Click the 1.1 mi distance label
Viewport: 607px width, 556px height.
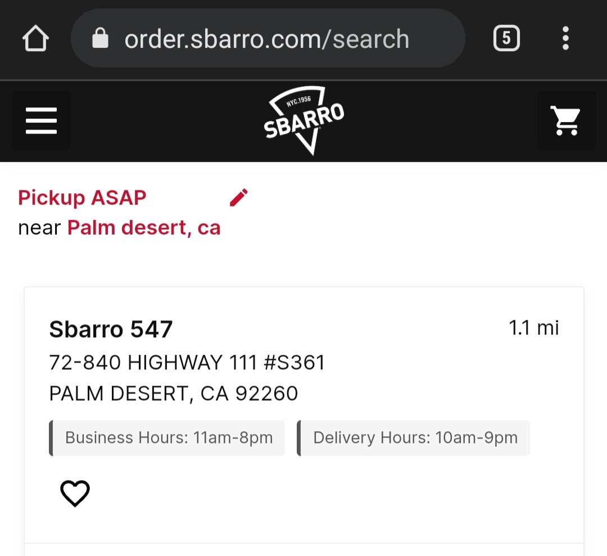(534, 328)
